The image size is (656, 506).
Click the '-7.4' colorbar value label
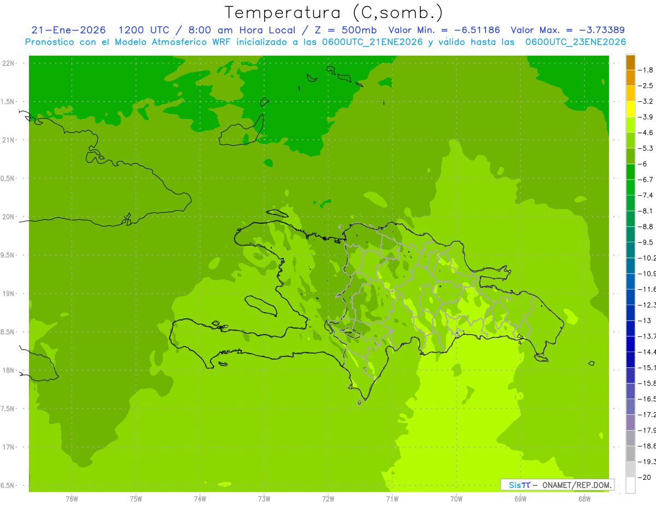coord(646,195)
